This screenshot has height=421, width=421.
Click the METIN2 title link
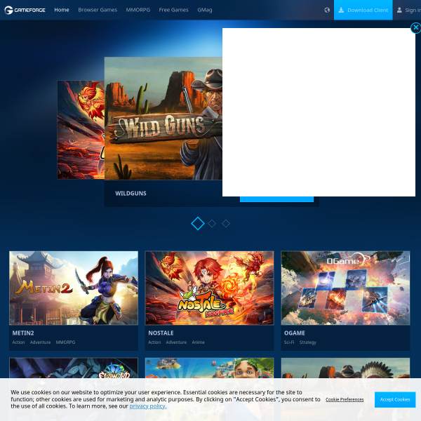(x=23, y=333)
